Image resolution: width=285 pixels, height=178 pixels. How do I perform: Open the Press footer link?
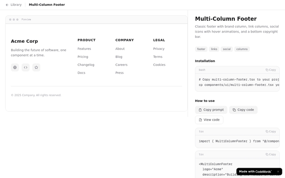pyautogui.click(x=119, y=73)
